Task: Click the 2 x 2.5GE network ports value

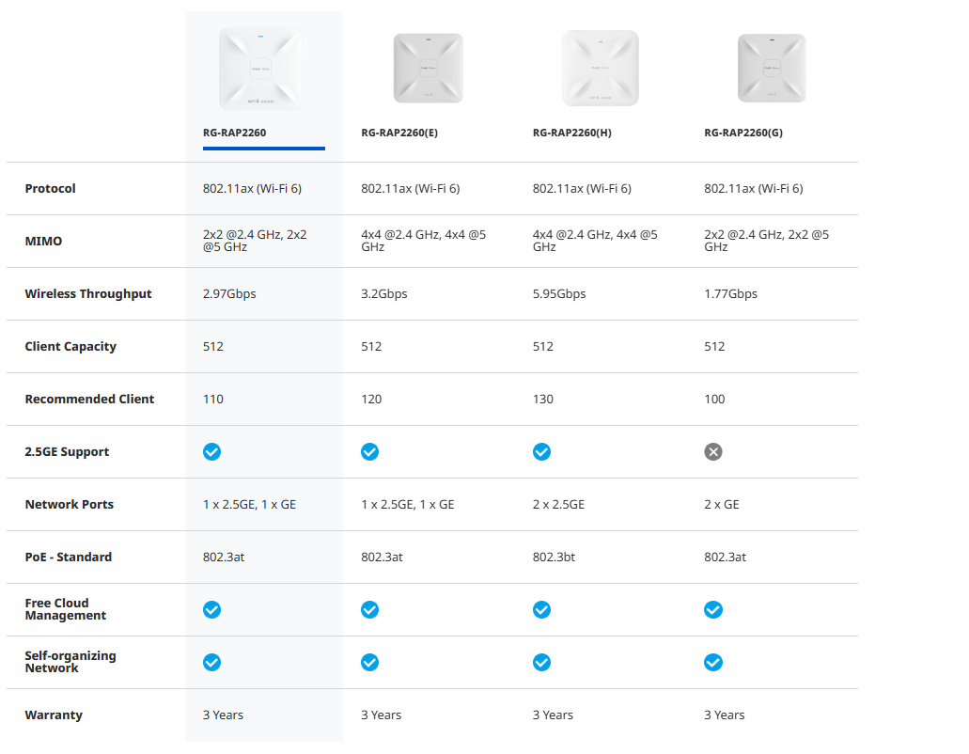Action: [x=558, y=504]
